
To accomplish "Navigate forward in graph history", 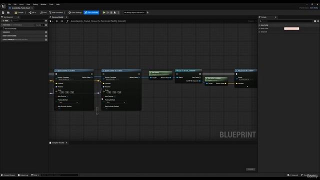I will pyautogui.click(x=62, y=21).
